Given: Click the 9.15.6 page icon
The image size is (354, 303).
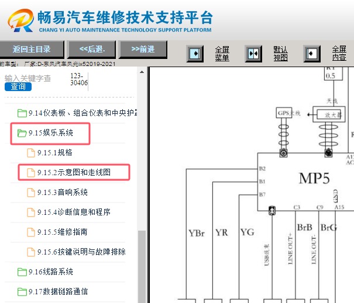Looking at the screenshot, I should coord(31,252).
